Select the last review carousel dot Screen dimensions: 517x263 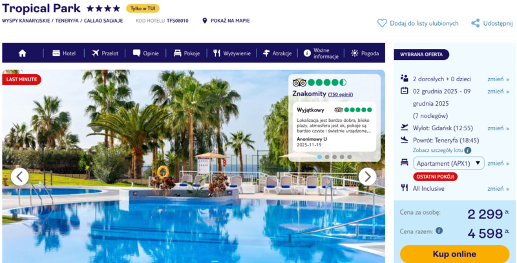pos(349,157)
